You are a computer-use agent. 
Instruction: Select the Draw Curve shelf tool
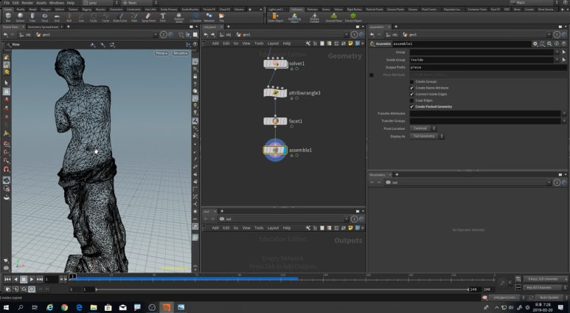120,17
